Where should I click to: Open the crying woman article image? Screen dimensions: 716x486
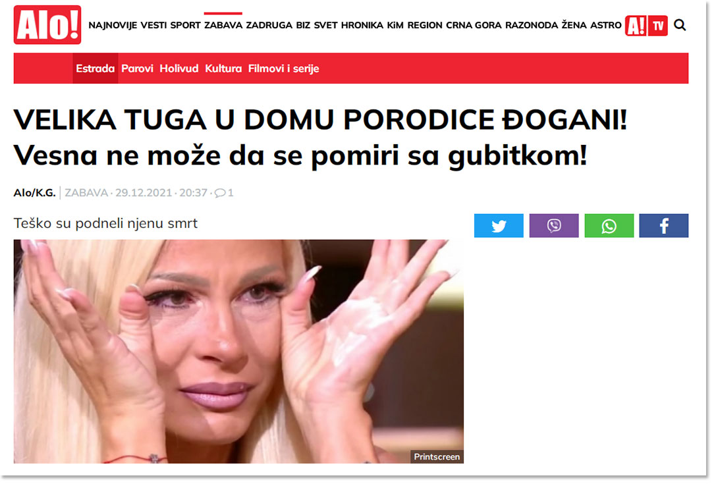(238, 352)
